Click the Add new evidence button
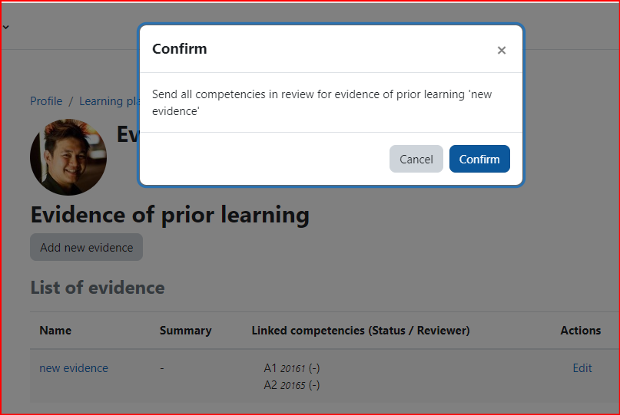The width and height of the screenshot is (620, 415). (x=87, y=247)
